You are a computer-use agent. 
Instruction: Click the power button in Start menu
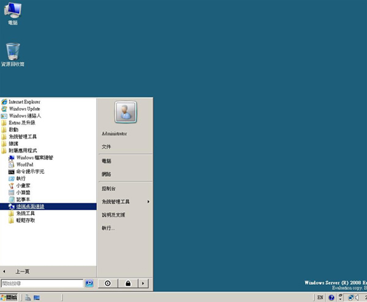point(108,283)
